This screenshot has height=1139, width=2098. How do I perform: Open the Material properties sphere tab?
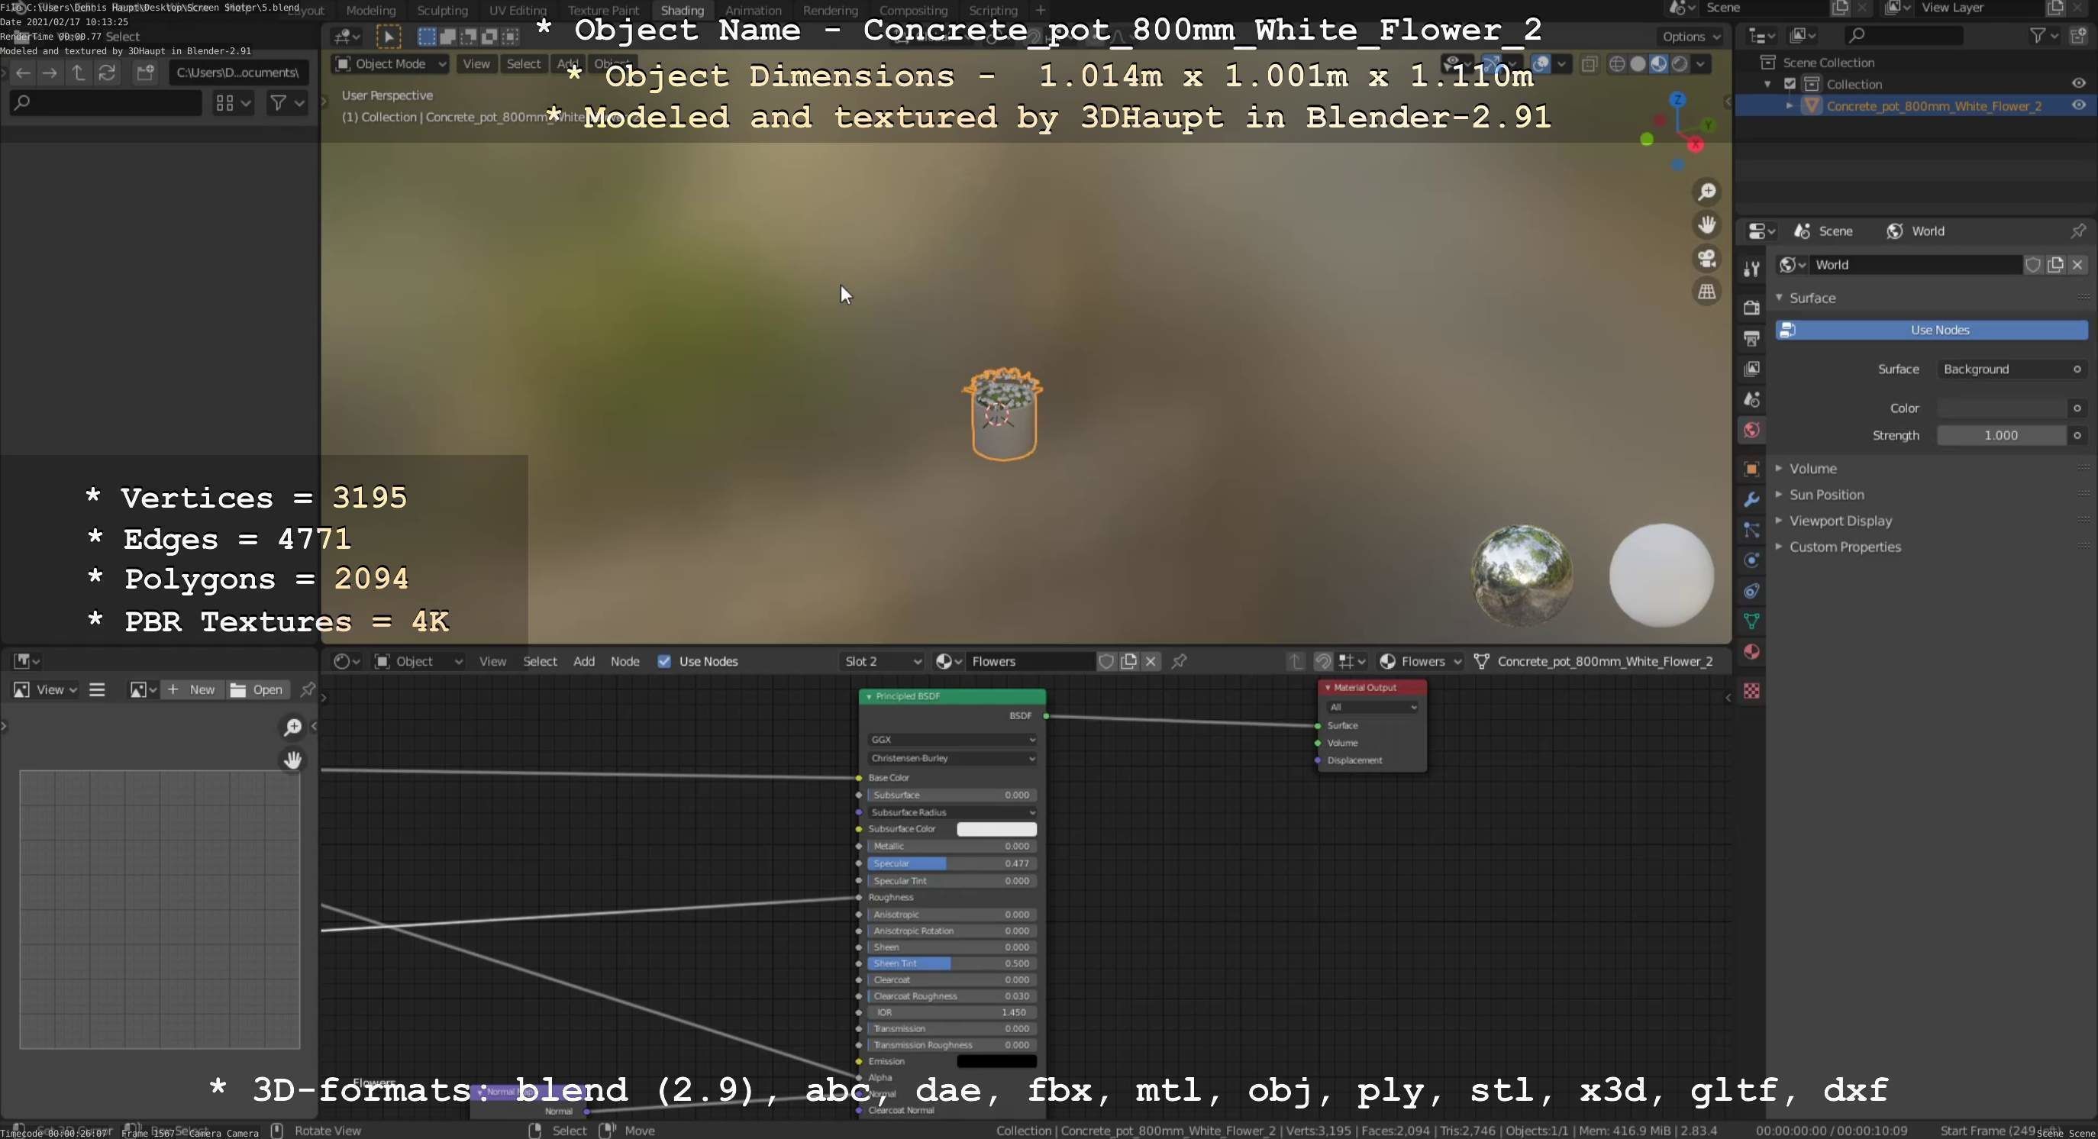pos(1751,652)
